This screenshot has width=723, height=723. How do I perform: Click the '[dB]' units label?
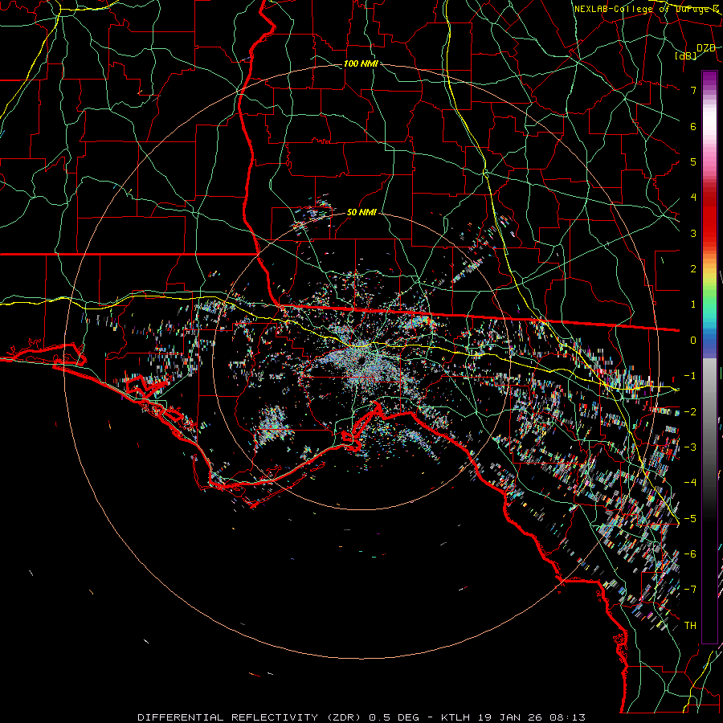pyautogui.click(x=686, y=55)
